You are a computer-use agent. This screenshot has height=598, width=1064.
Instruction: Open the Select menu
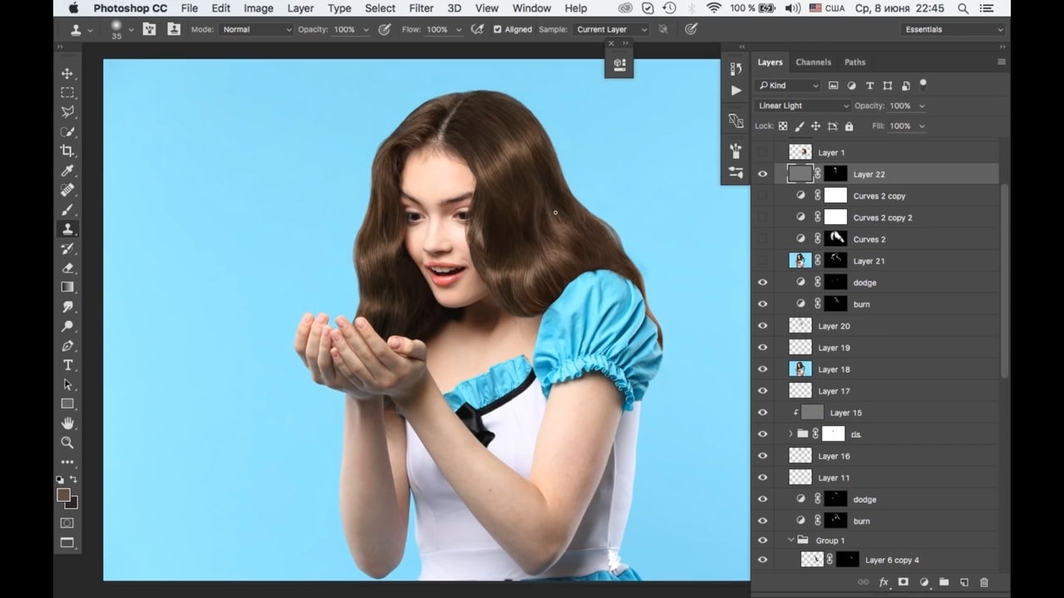pos(380,8)
